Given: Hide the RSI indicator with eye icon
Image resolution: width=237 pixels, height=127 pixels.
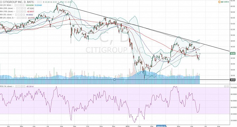Looking at the screenshot, I should click(x=16, y=86).
